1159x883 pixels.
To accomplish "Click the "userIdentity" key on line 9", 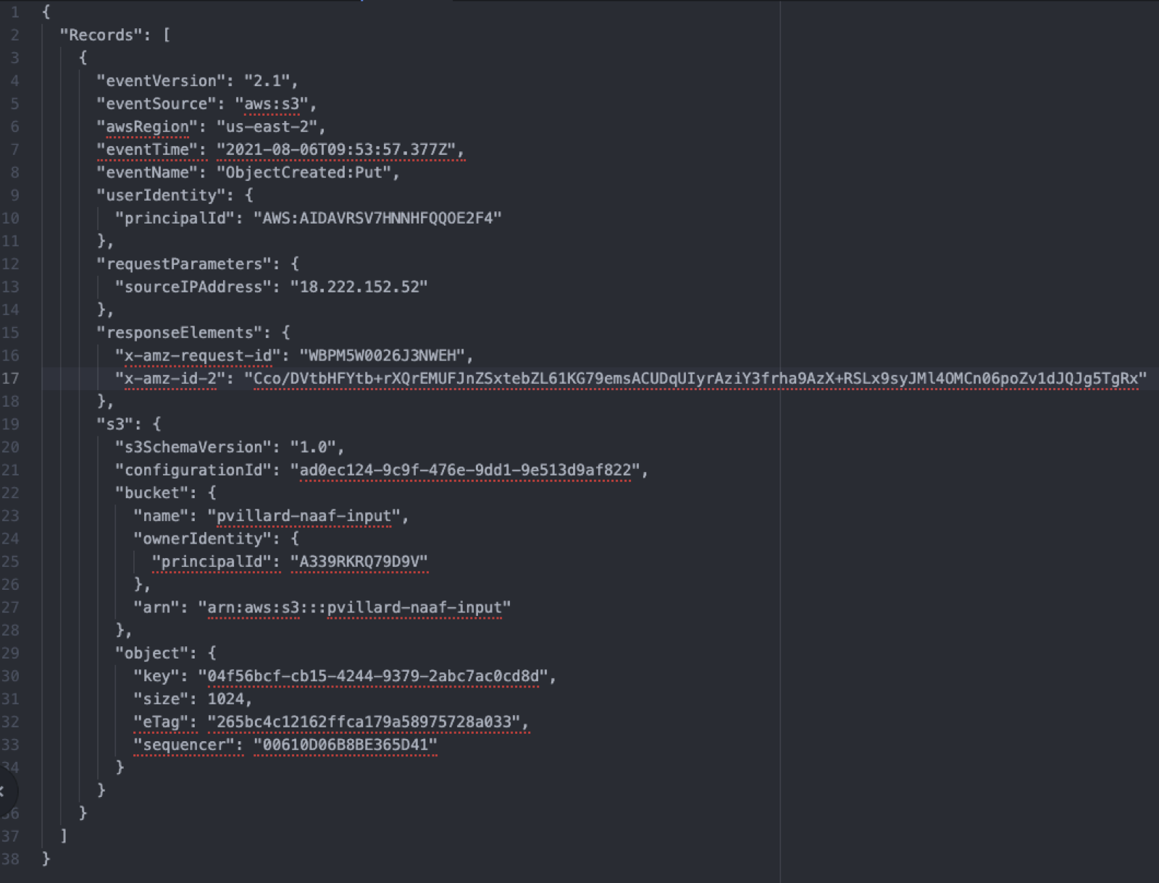I will pyautogui.click(x=161, y=195).
